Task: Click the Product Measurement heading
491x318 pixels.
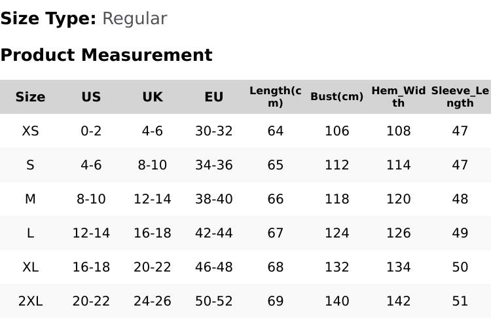Action: pyautogui.click(x=106, y=55)
